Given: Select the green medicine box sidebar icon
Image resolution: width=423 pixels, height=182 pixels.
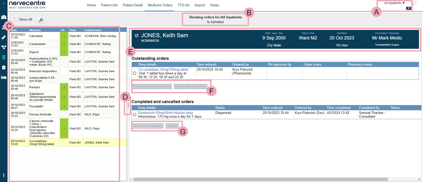Looking at the screenshot, I should (x=4, y=57).
